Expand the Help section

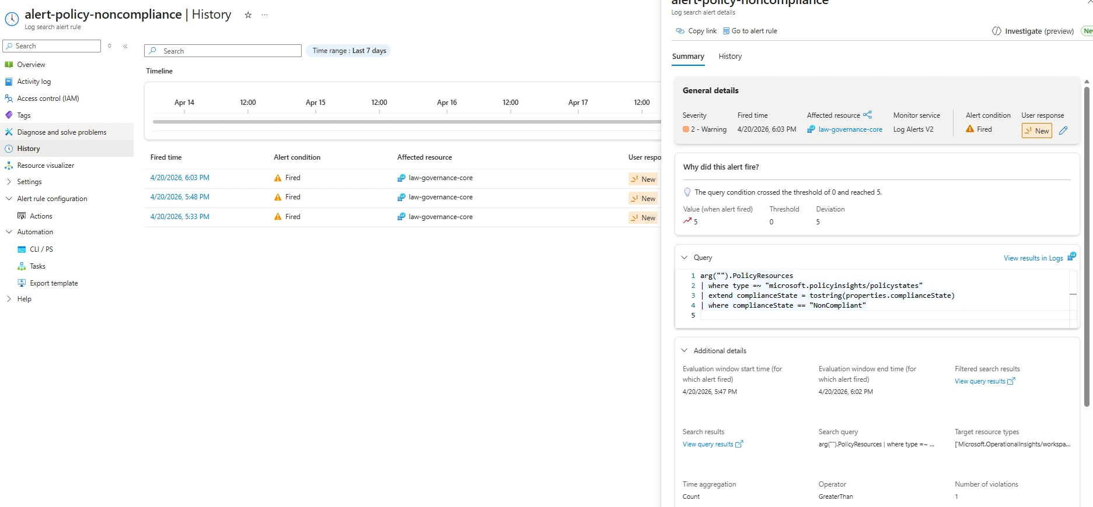pyautogui.click(x=24, y=299)
